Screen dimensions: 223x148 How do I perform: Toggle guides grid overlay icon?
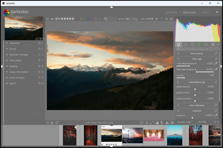click(x=172, y=123)
